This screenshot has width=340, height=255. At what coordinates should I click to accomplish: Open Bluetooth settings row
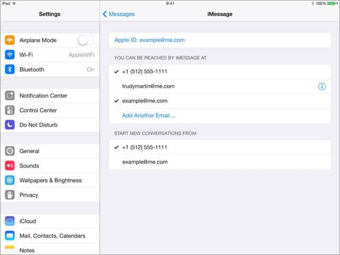(x=50, y=70)
